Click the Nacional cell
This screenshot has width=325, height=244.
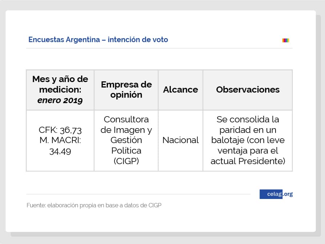coord(181,141)
